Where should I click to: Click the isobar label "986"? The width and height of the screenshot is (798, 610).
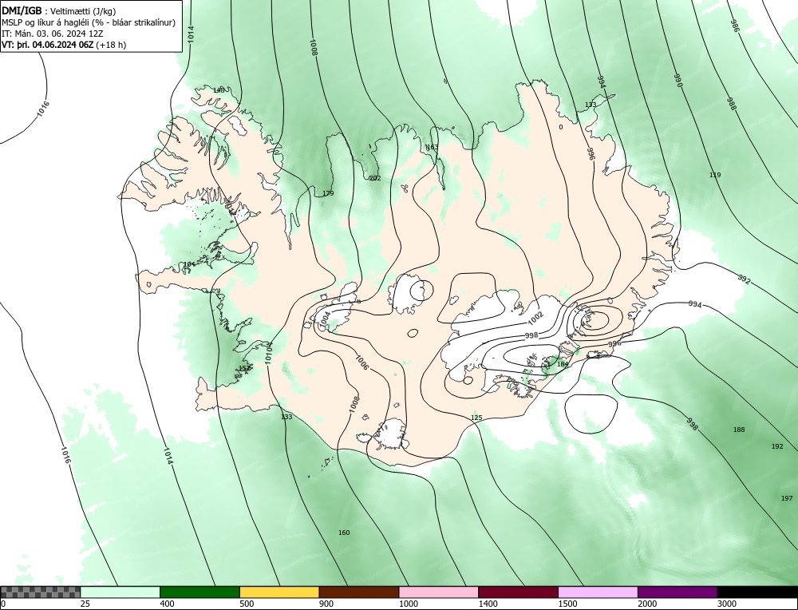point(734,26)
